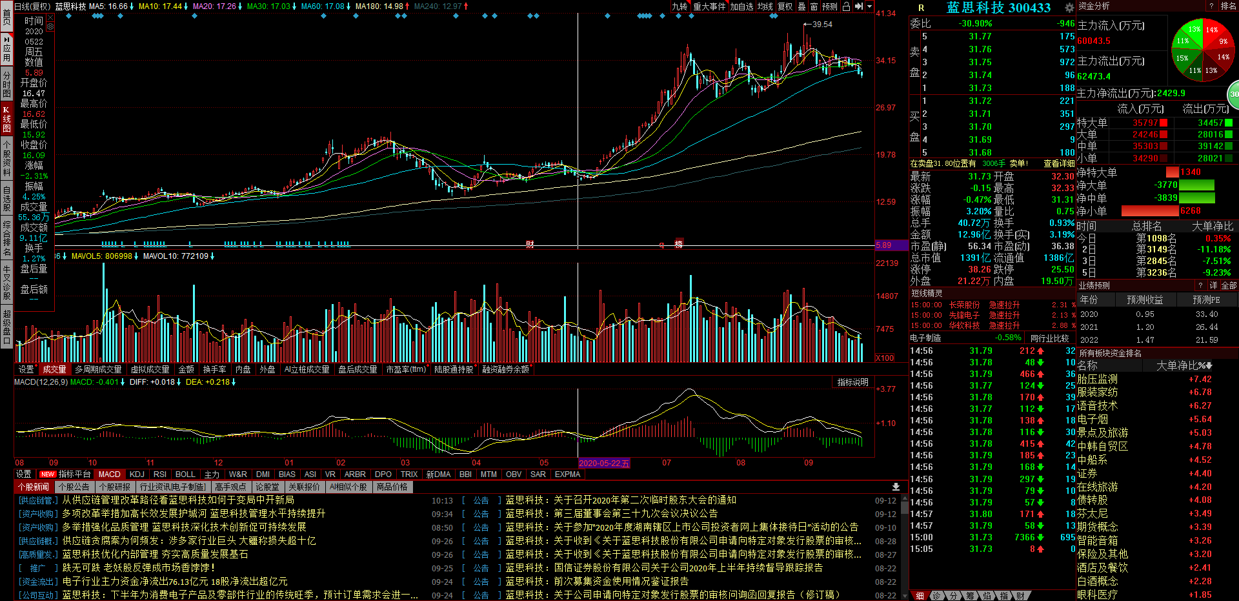This screenshot has width=1239, height=601.
Task: Select bottom 筹 tab
Action: [x=970, y=596]
